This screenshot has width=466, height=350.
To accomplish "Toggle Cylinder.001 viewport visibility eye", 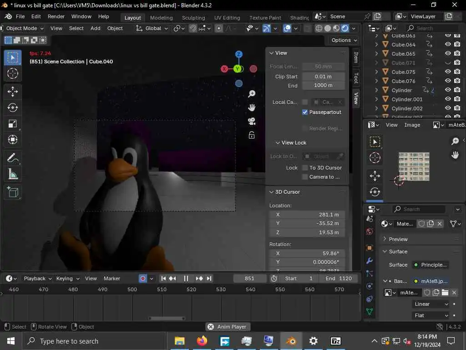I will [x=448, y=99].
